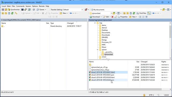Expand the Download dropdown arrow
The width and height of the screenshot is (172, 97).
tap(101, 17)
